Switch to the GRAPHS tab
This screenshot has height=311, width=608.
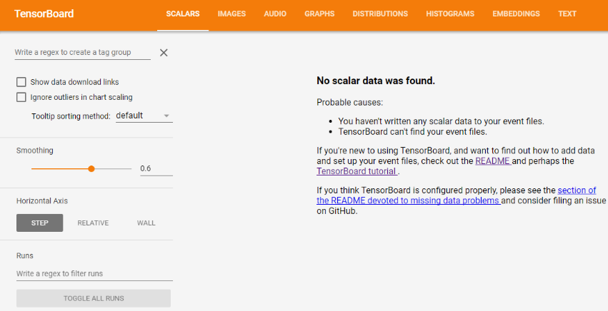click(319, 14)
